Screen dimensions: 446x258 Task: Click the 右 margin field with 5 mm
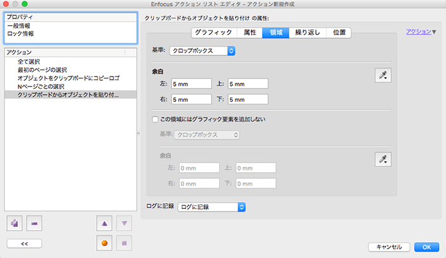pos(191,99)
